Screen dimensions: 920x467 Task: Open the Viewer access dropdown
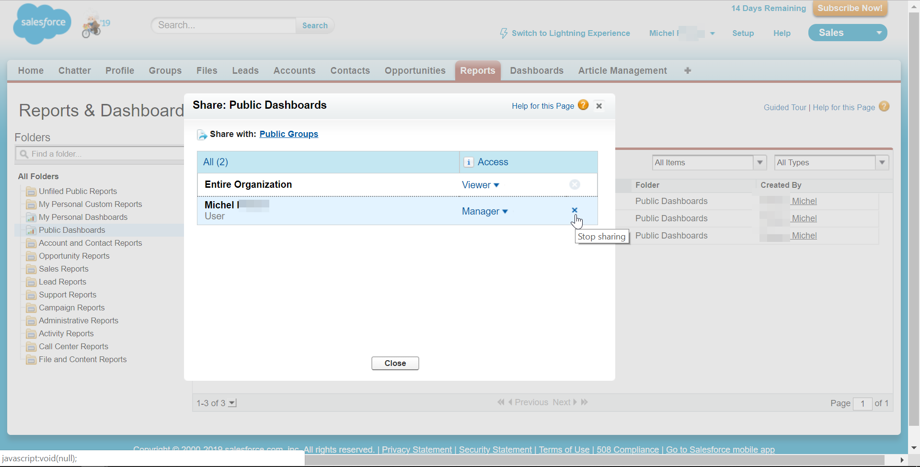point(481,185)
